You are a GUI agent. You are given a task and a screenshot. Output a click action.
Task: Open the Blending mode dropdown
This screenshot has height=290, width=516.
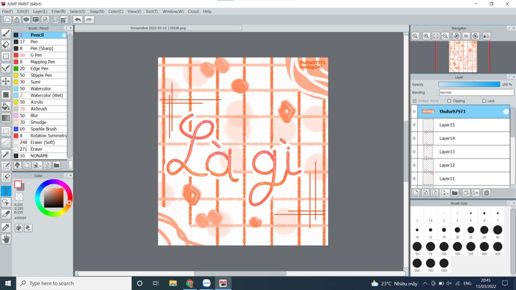coord(476,93)
